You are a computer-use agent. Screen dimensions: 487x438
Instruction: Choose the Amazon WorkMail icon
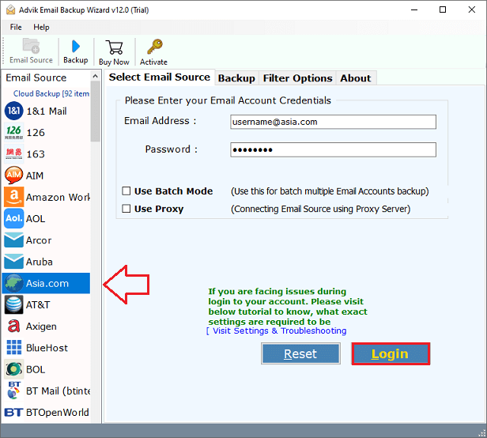13,197
